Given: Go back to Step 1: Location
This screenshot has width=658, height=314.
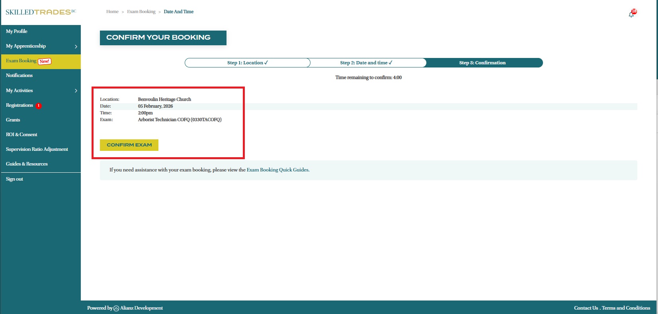Looking at the screenshot, I should coord(247,63).
